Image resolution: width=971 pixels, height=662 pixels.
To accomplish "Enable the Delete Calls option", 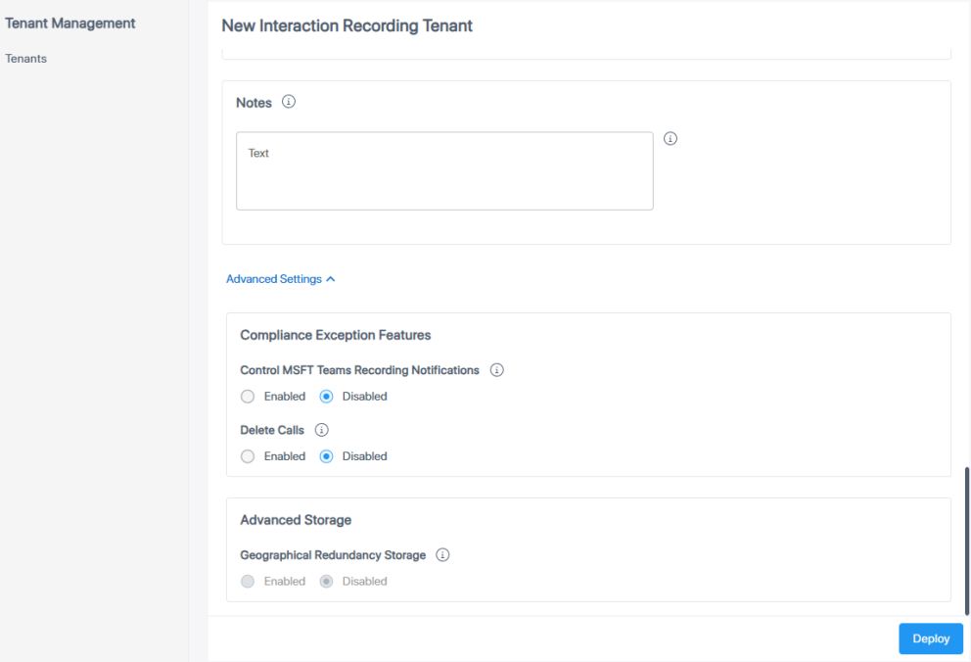I will coord(248,456).
